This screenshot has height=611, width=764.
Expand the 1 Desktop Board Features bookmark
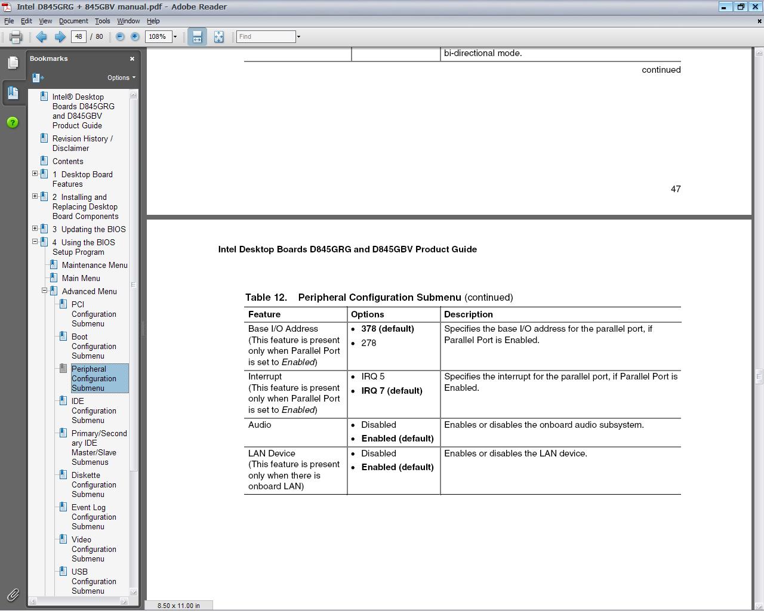pyautogui.click(x=35, y=174)
